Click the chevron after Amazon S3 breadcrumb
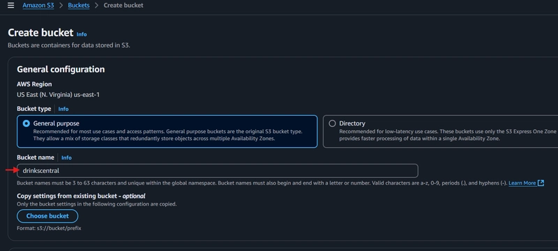Screen dimensions: 558x251 point(61,6)
